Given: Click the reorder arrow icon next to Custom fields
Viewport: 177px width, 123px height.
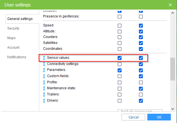Looking at the screenshot, I should (x=44, y=76).
